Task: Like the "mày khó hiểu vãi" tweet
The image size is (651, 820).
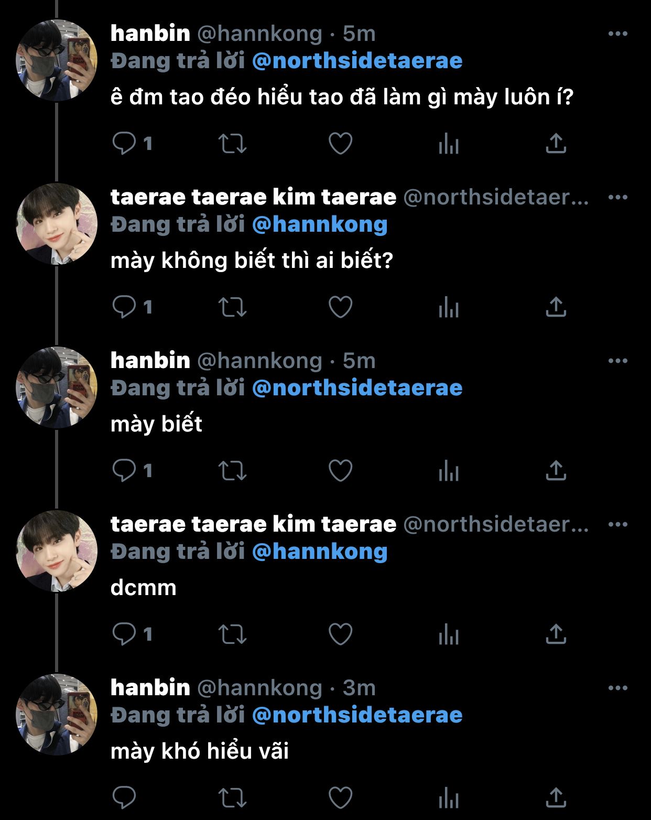Action: click(x=340, y=797)
